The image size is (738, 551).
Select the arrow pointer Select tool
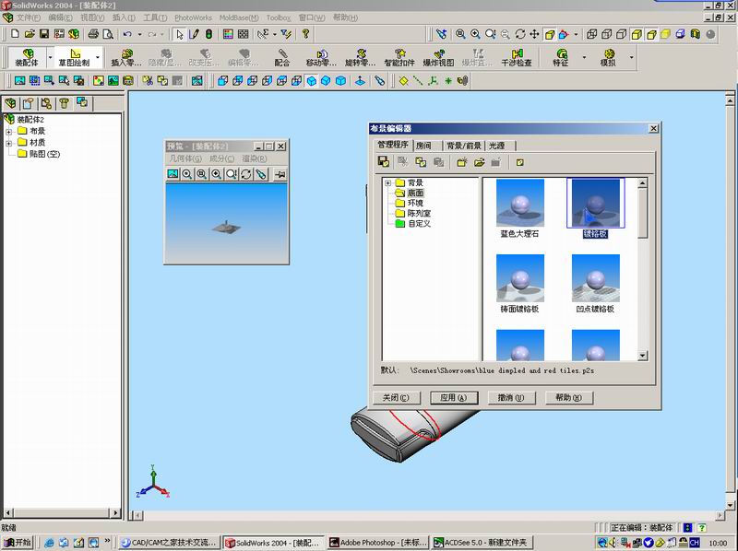click(179, 34)
